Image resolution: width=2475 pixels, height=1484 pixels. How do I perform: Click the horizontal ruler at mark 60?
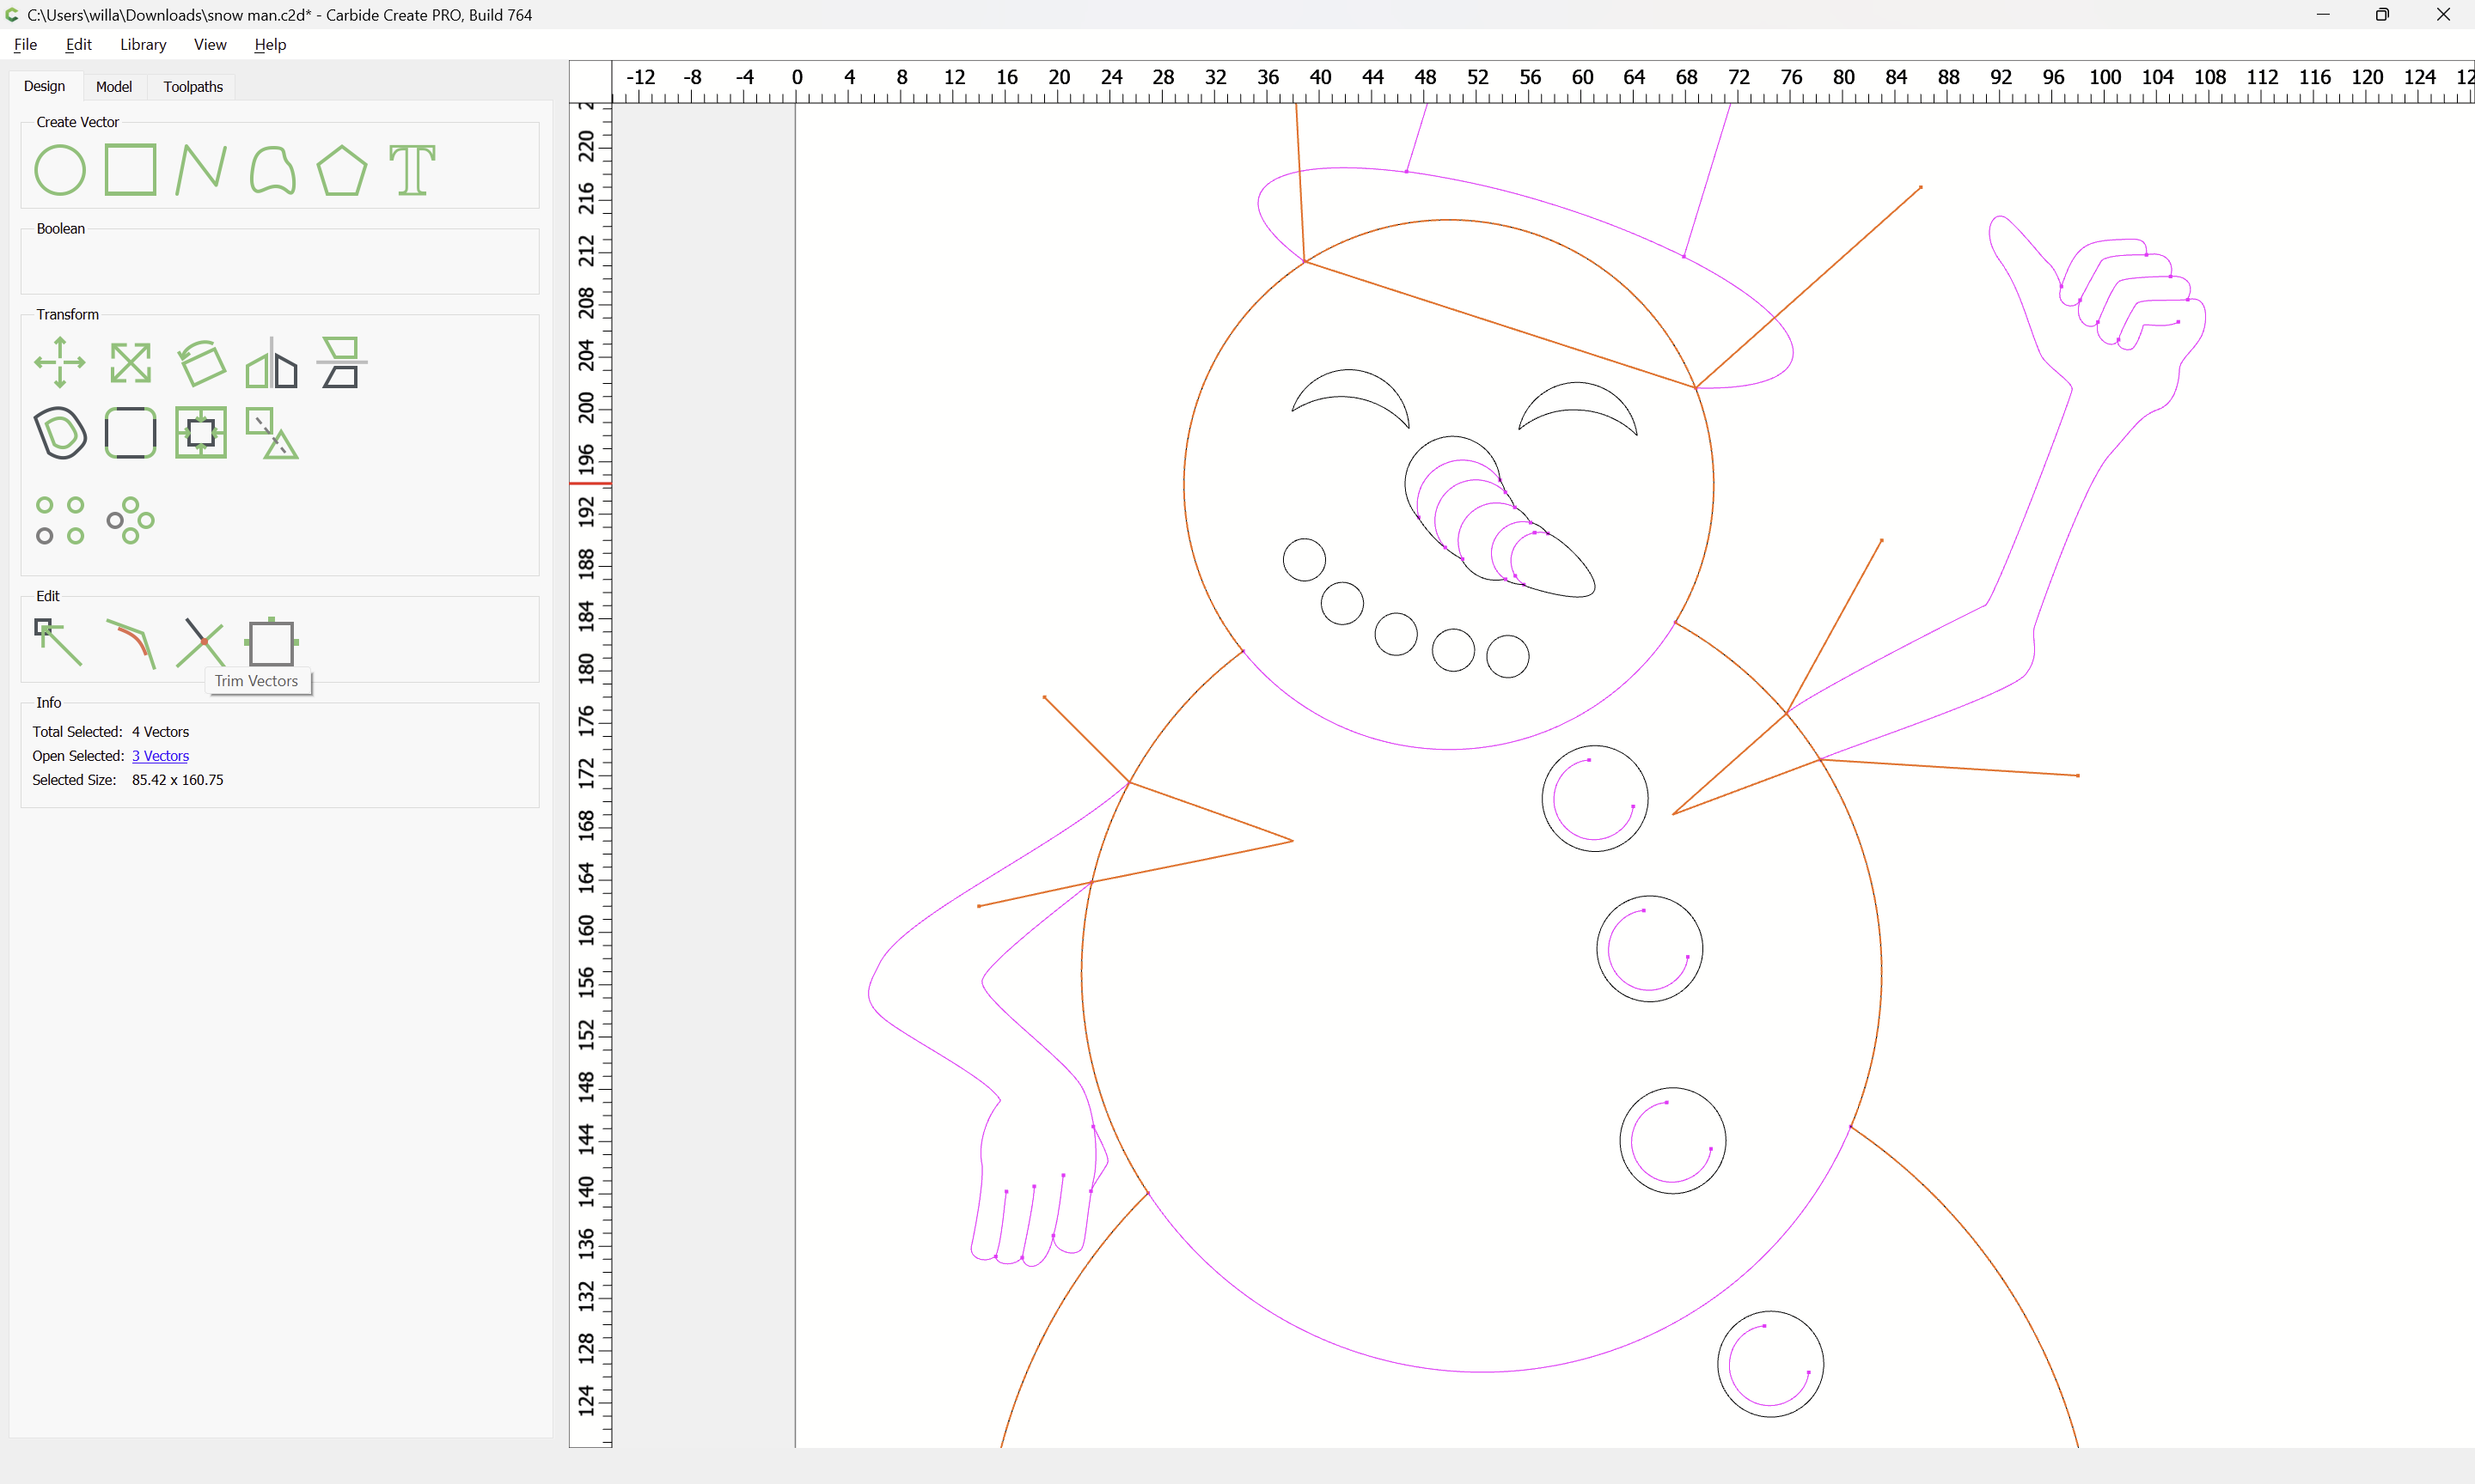tap(1581, 78)
